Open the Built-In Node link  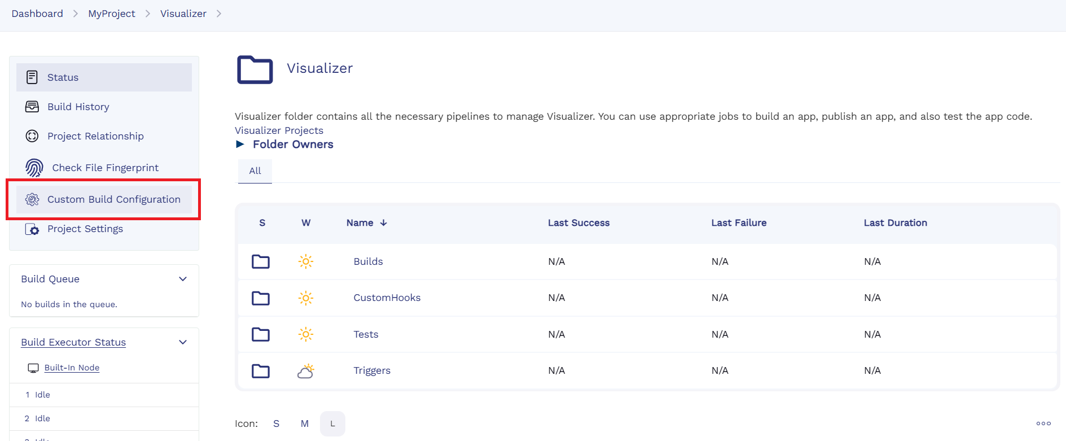(x=72, y=368)
